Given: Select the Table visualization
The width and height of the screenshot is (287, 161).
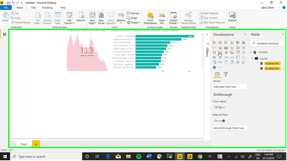Looking at the screenshot, I should (x=226, y=62).
